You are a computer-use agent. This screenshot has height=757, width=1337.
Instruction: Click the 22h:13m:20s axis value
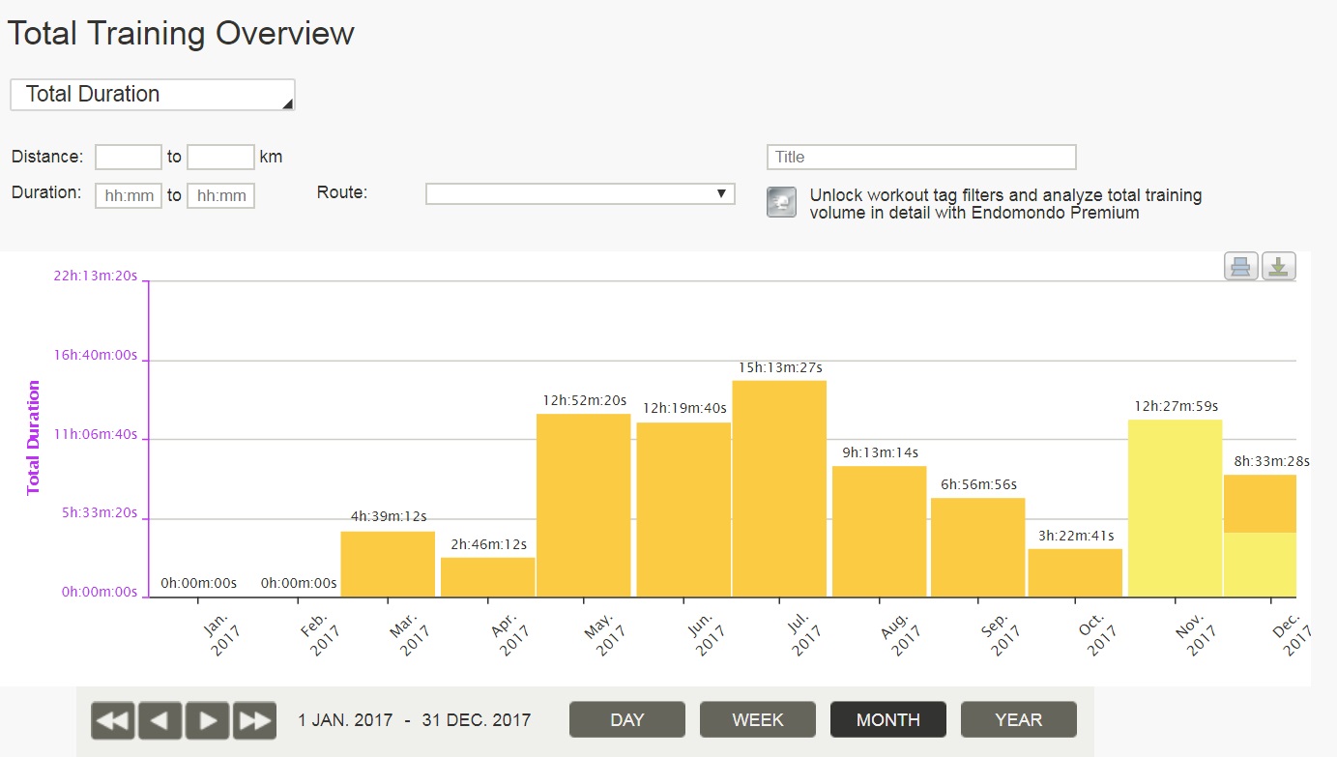(96, 277)
